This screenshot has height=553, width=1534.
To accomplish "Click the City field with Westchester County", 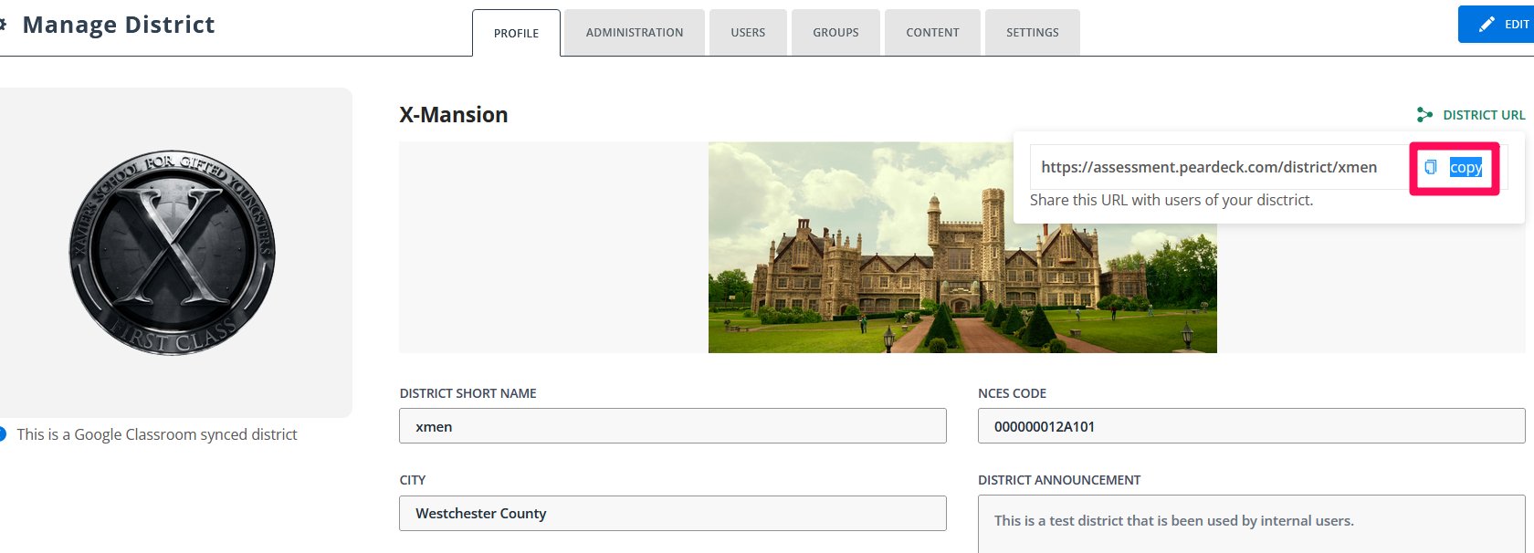I will [673, 513].
